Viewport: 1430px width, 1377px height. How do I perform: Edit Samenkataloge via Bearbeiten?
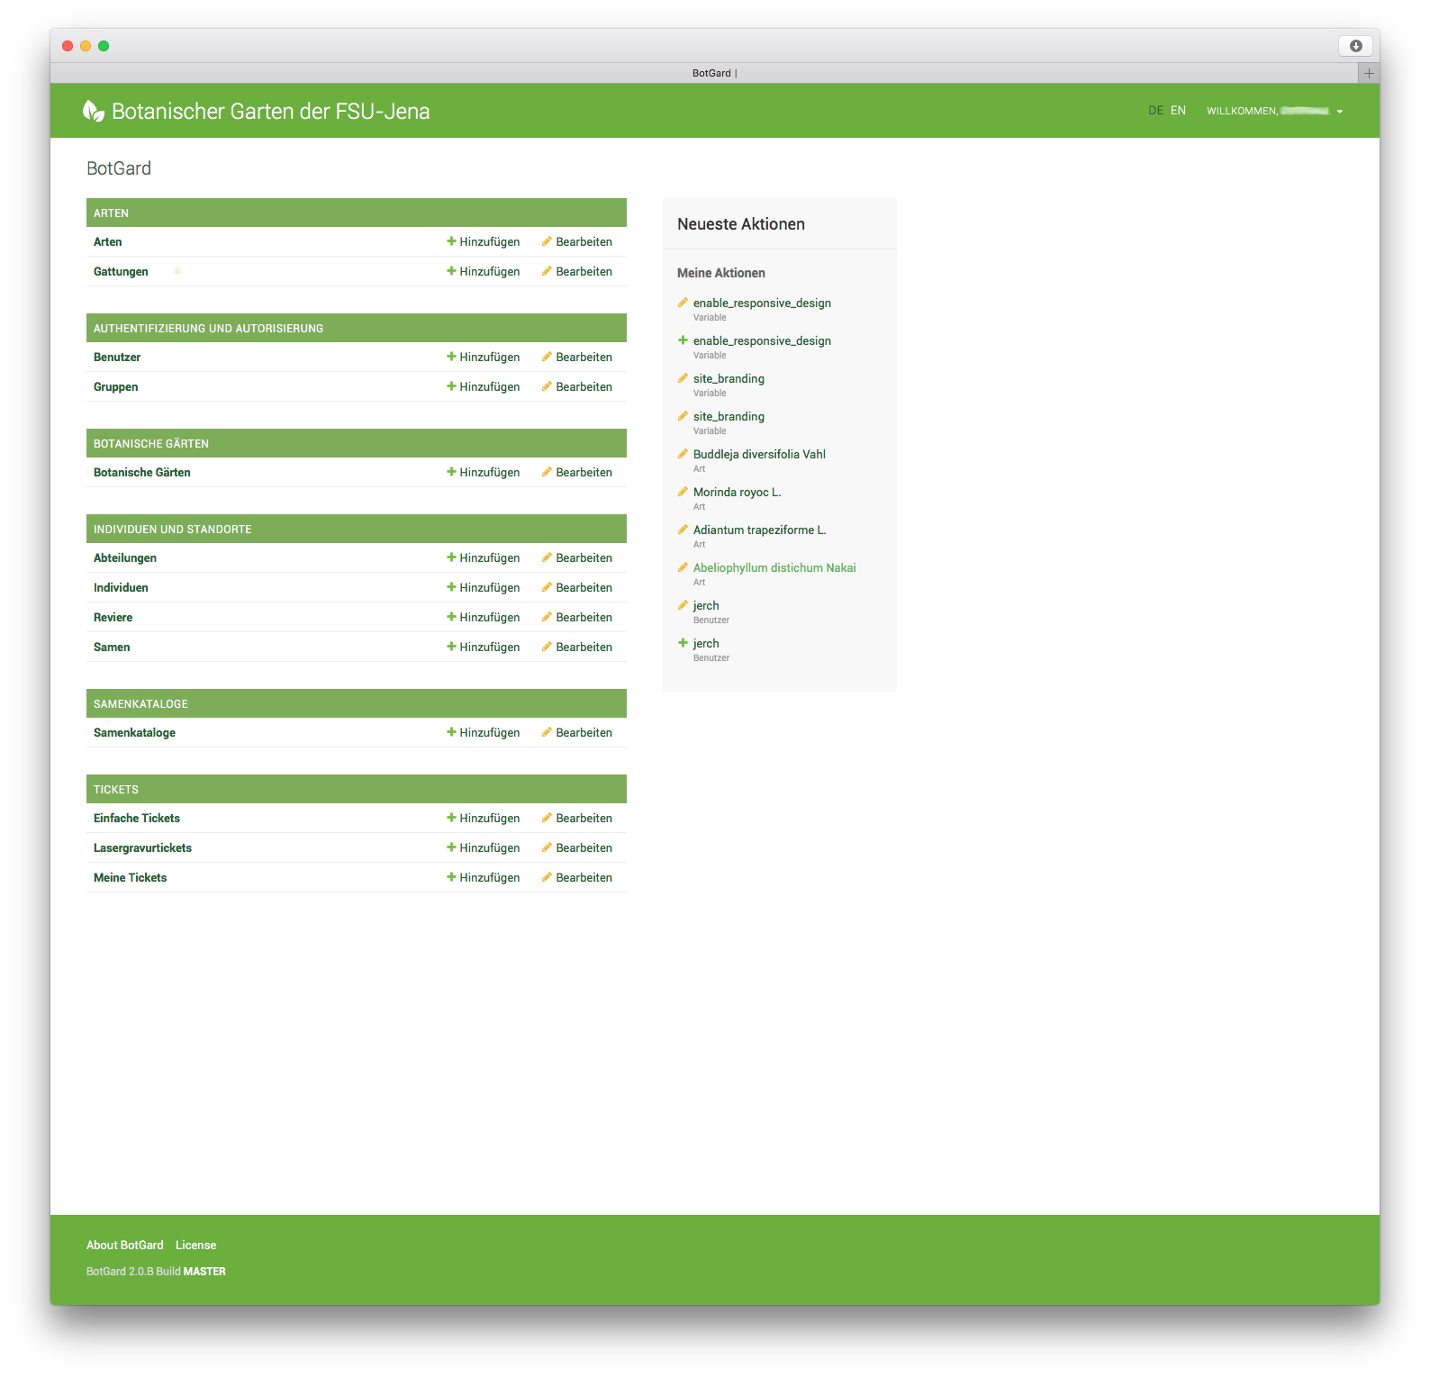(577, 732)
